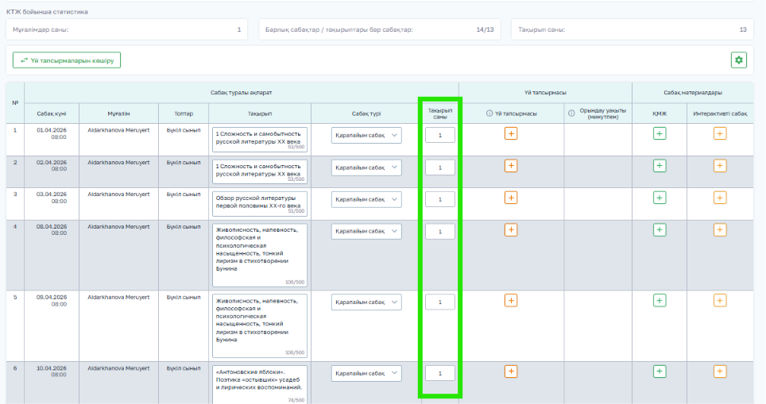Add homework for the 02.04.2026 lesson

tap(511, 166)
